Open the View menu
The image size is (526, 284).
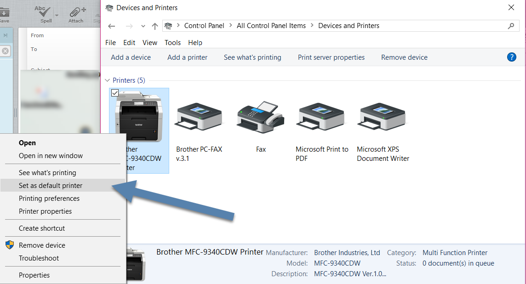click(149, 43)
